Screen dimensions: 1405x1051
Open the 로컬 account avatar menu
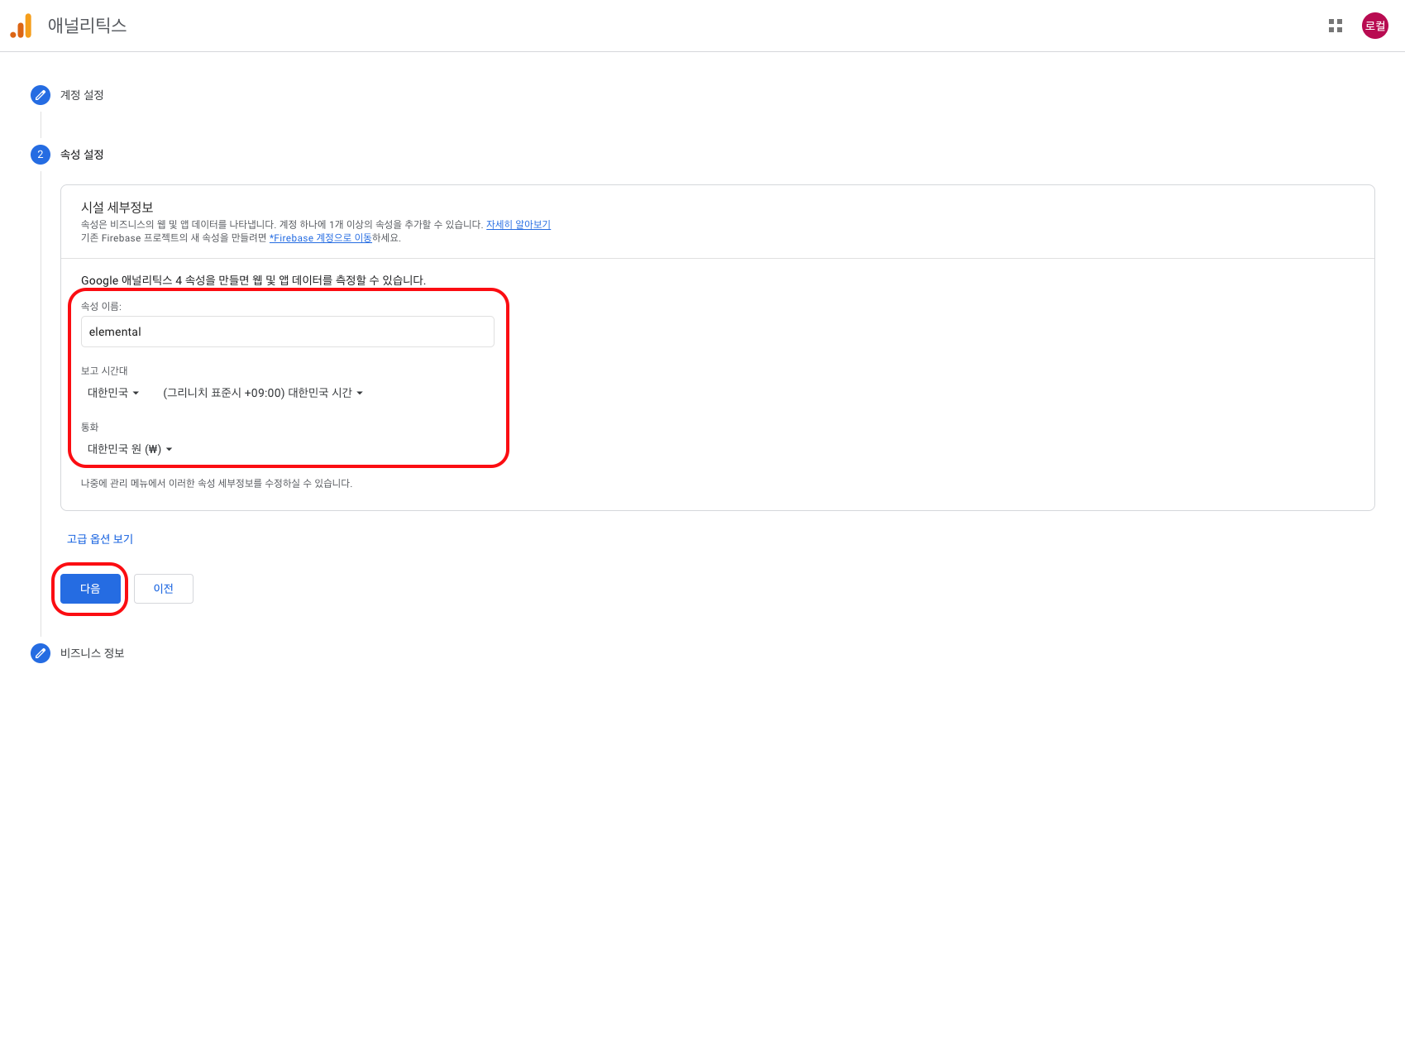[x=1374, y=26]
